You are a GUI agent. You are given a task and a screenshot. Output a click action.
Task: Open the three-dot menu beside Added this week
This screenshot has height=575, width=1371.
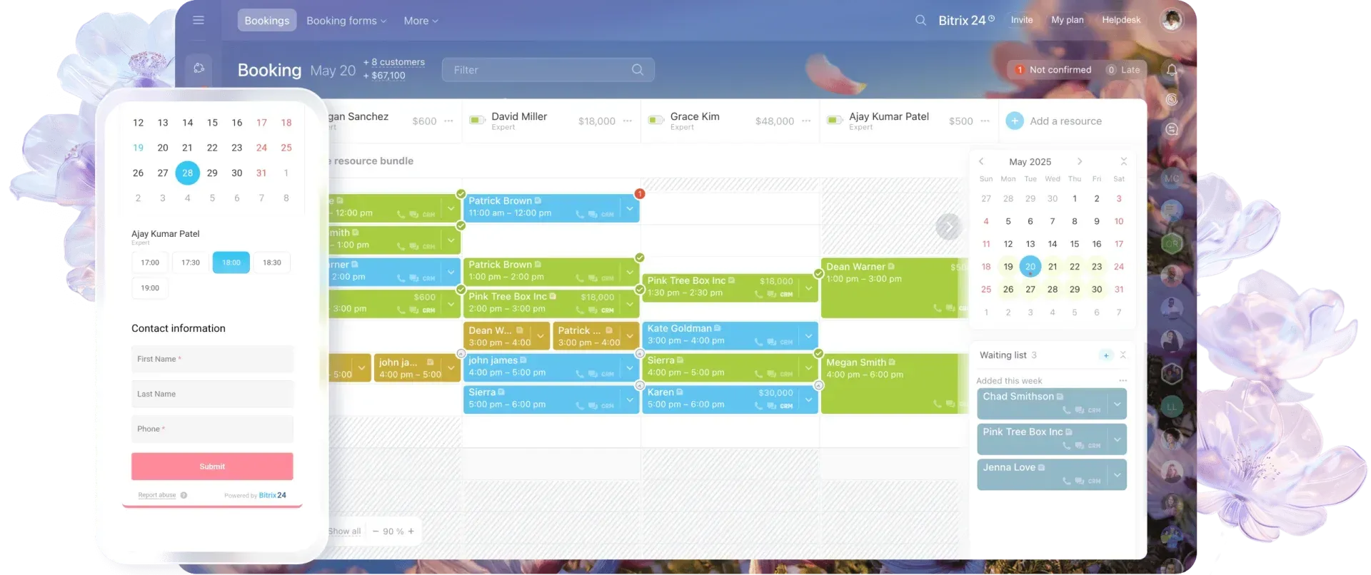pos(1123,380)
